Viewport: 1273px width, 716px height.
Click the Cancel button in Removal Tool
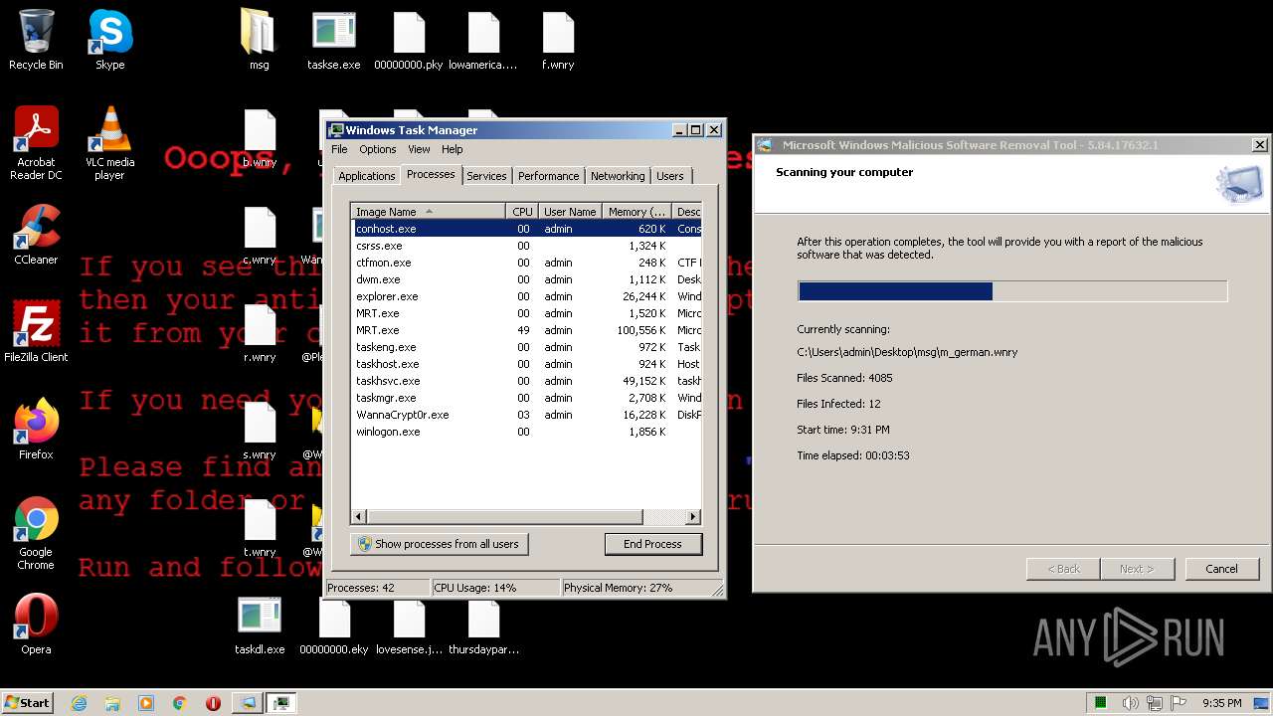coord(1221,569)
